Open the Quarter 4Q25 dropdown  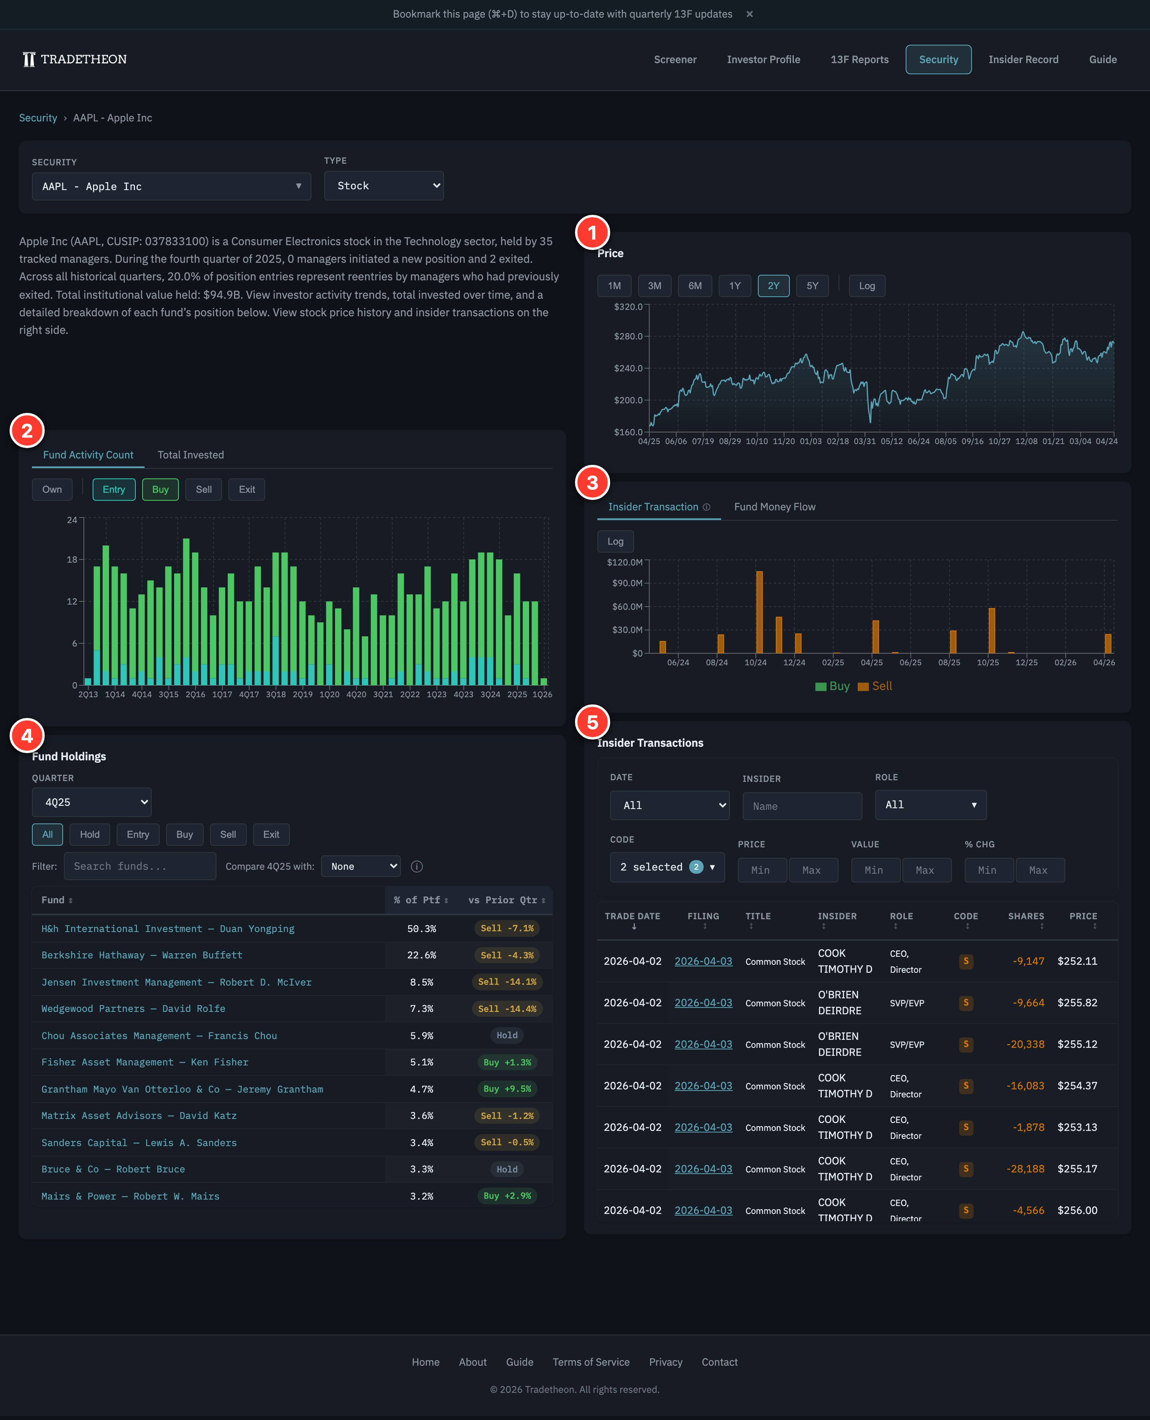(x=91, y=802)
